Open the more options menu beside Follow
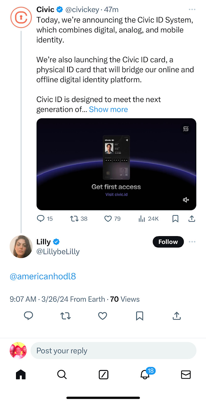Screen dimensions: 206x403 tap(192, 242)
